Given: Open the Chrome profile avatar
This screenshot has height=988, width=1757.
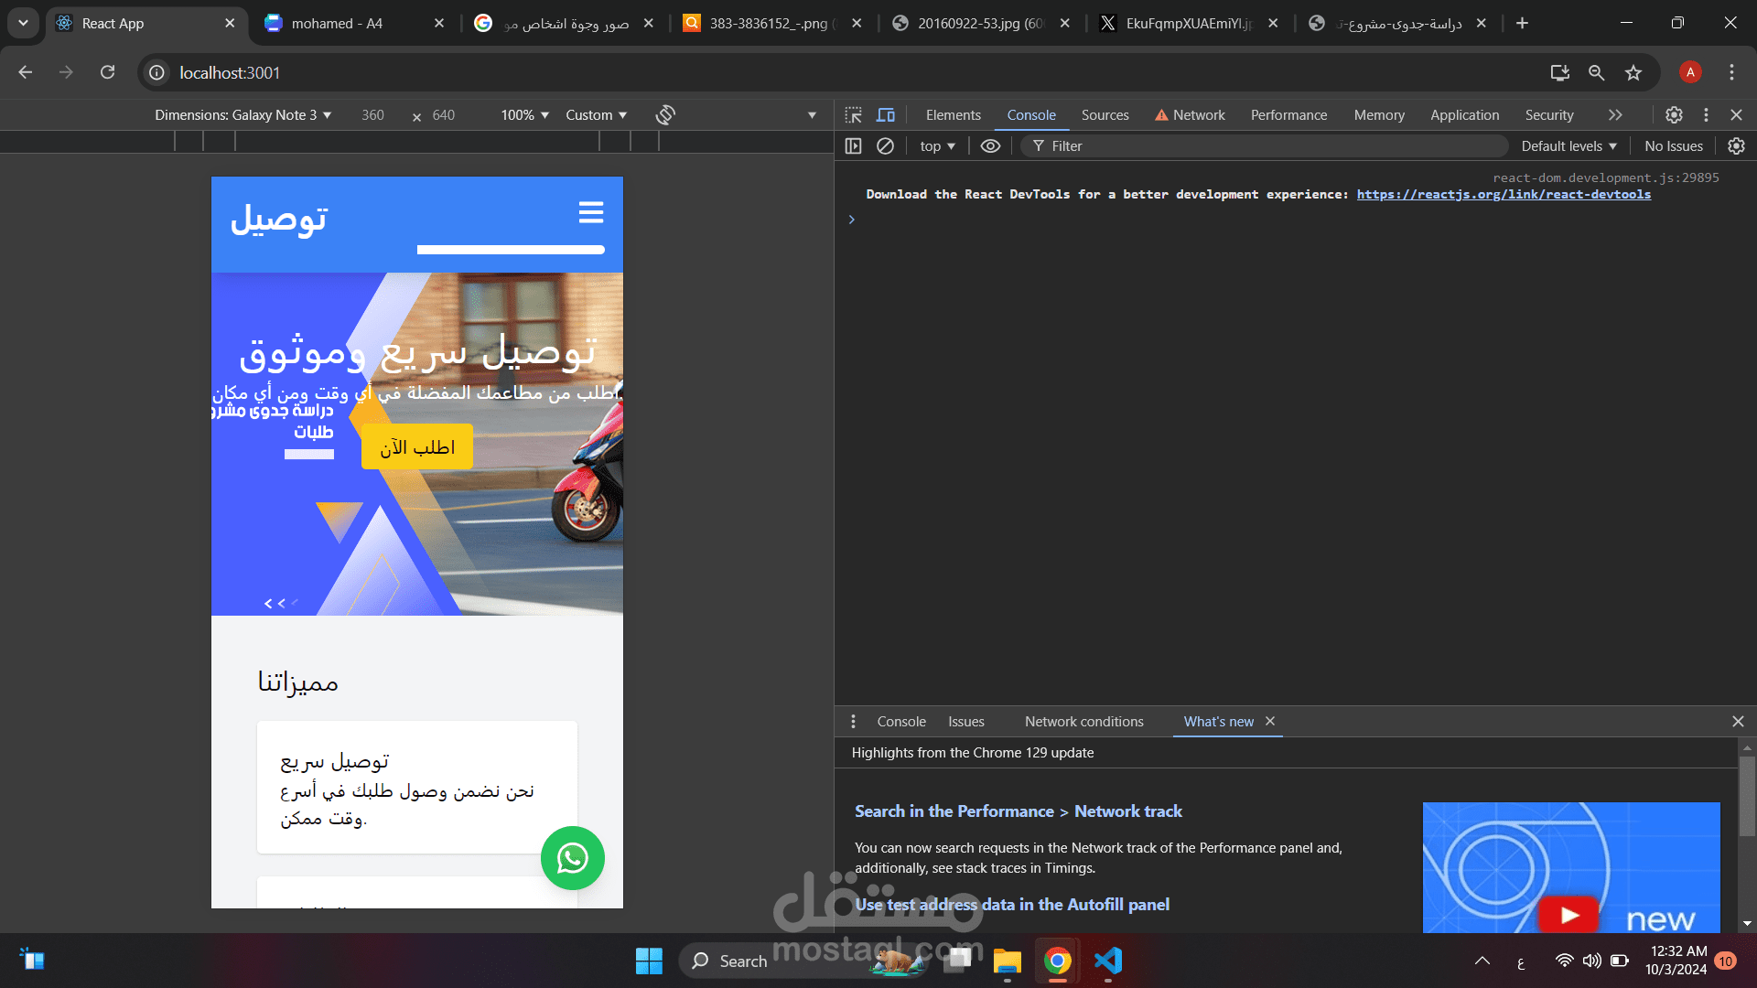Looking at the screenshot, I should point(1690,72).
